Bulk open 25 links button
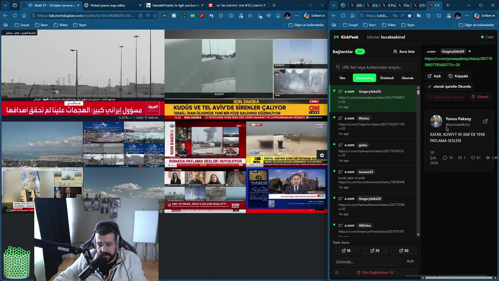This screenshot has width=499, height=281. pyautogui.click(x=375, y=251)
